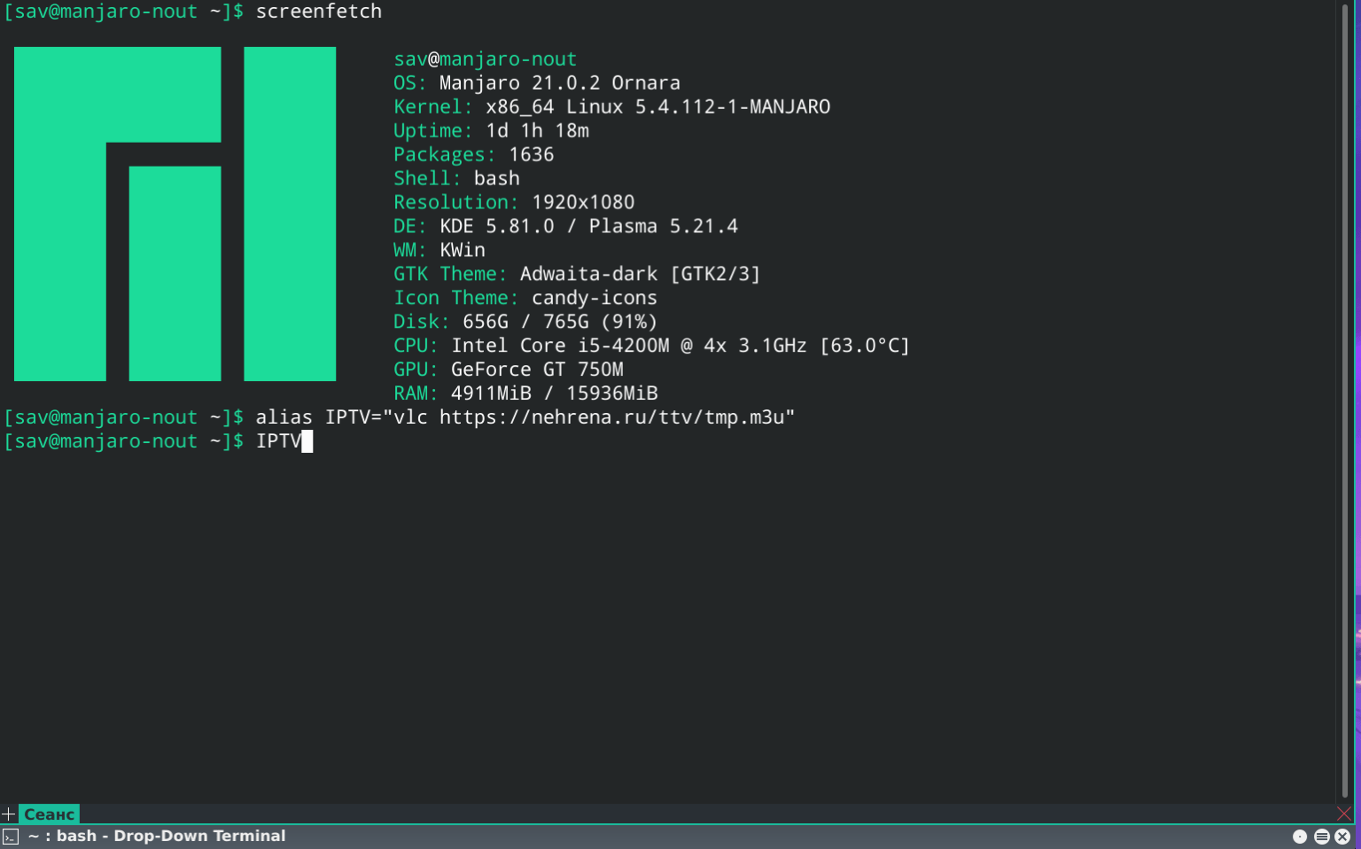Click the 'Manjaro 21.0.2 Ornara' OS value
The height and width of the screenshot is (849, 1361).
(x=560, y=83)
